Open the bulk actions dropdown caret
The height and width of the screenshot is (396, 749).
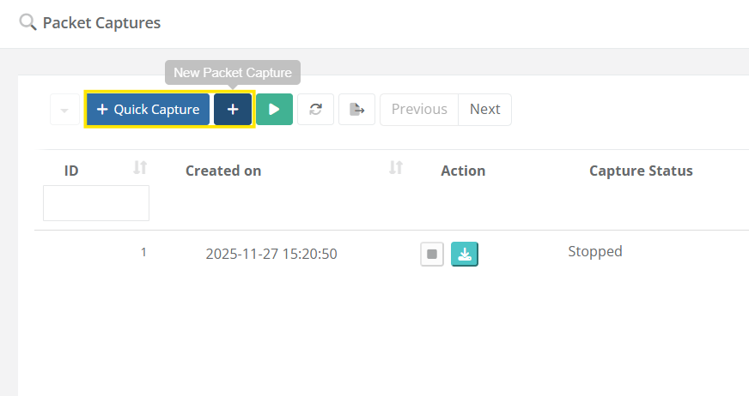coord(64,110)
